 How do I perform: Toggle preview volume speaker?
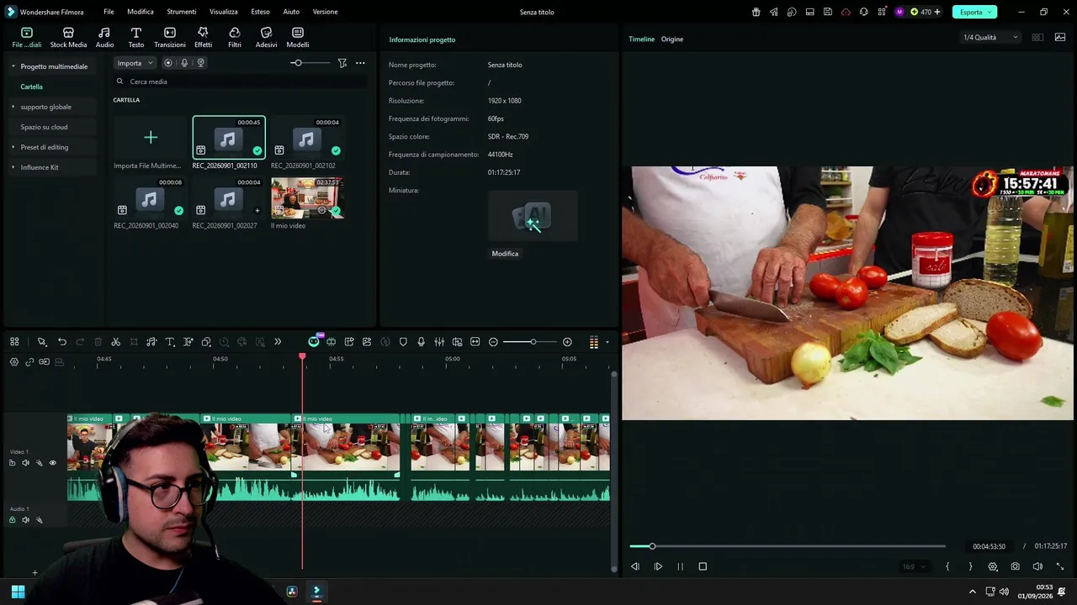1037,566
